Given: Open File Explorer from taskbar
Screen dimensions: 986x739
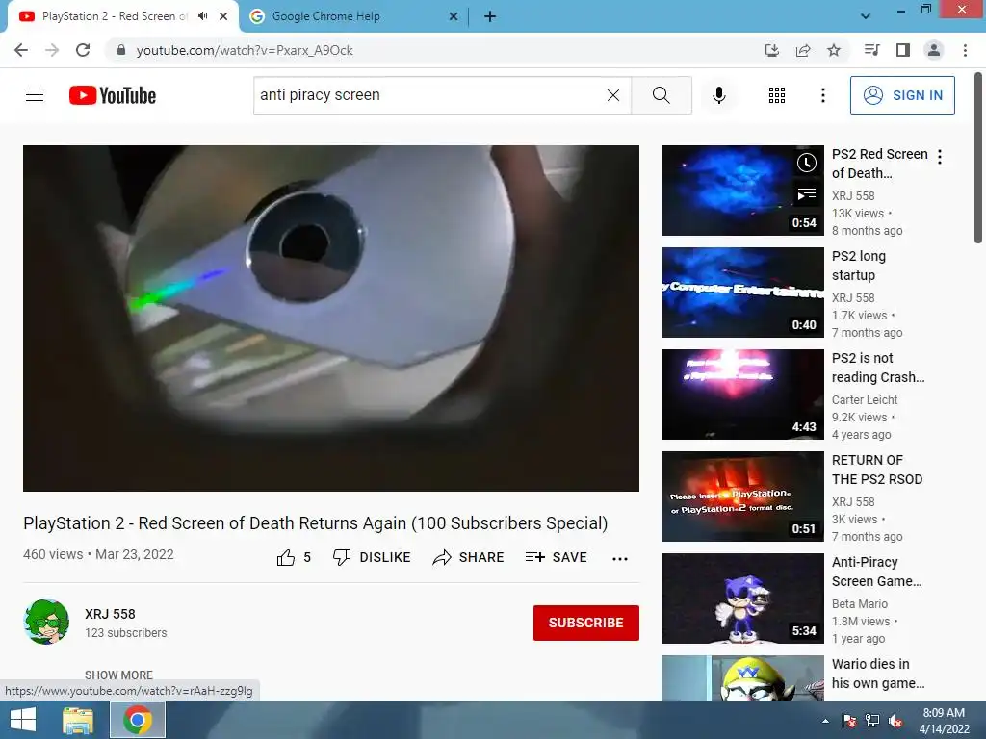Looking at the screenshot, I should (78, 720).
